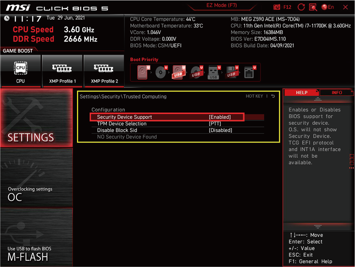The height and width of the screenshot is (267, 355).
Task: Click the red side-panel arrows at the right edge
Action: click(351, 168)
